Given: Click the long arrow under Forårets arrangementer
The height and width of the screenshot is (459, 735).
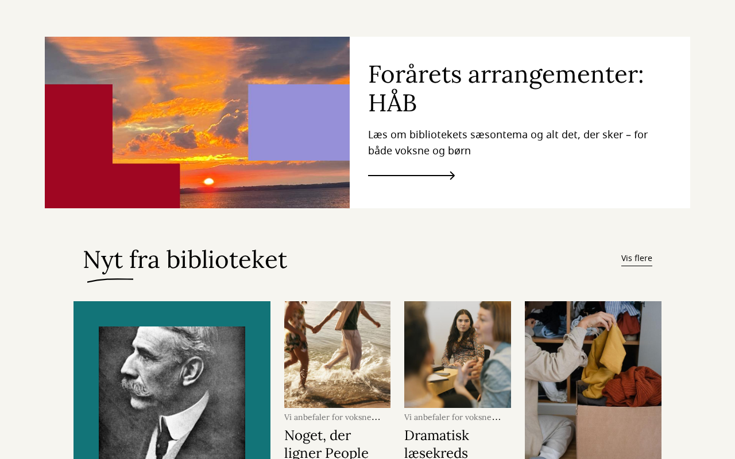Looking at the screenshot, I should coord(411,176).
